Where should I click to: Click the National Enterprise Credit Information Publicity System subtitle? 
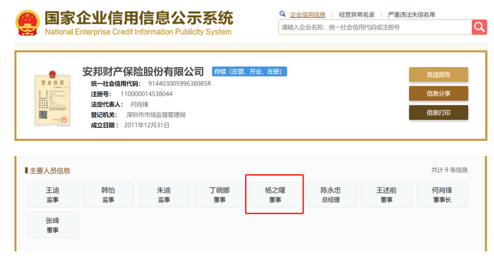coord(138,32)
